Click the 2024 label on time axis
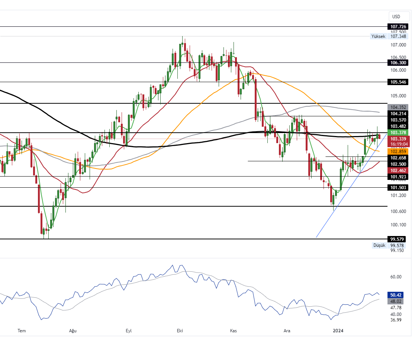The height and width of the screenshot is (349, 415). coord(338,331)
